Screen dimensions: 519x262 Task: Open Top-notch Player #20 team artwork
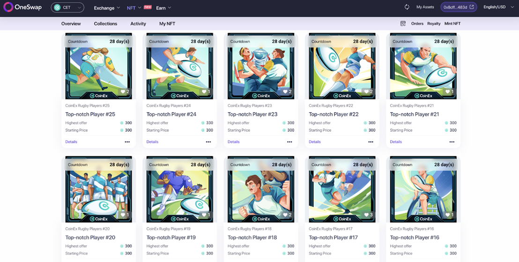(99, 189)
